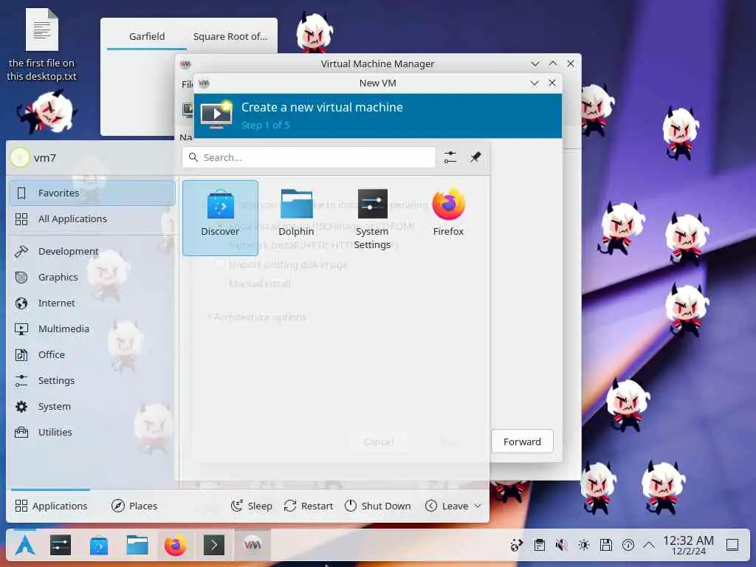756x567 pixels.
Task: Open the disk devices tray icon
Action: tap(606, 546)
